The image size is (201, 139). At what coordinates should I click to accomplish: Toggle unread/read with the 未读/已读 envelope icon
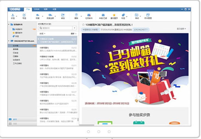[103, 15]
